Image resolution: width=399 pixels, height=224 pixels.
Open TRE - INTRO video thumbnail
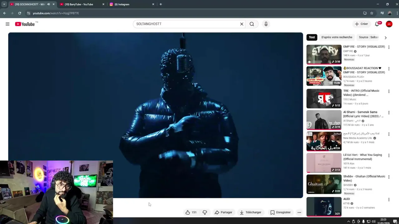pyautogui.click(x=324, y=99)
